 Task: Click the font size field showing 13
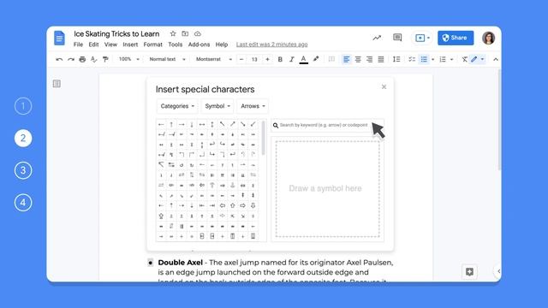tap(254, 59)
